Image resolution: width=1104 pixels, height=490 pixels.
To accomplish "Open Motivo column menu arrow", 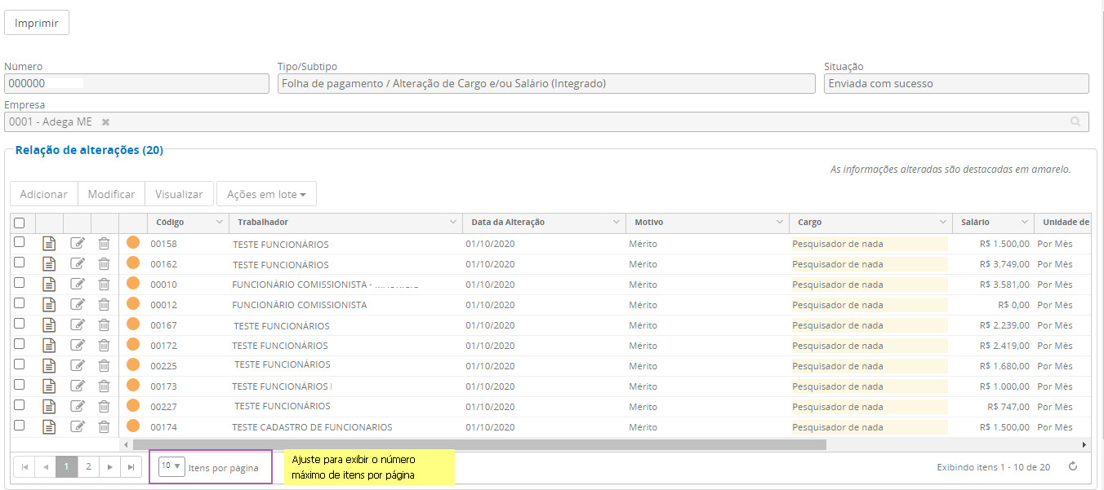I will coord(780,223).
